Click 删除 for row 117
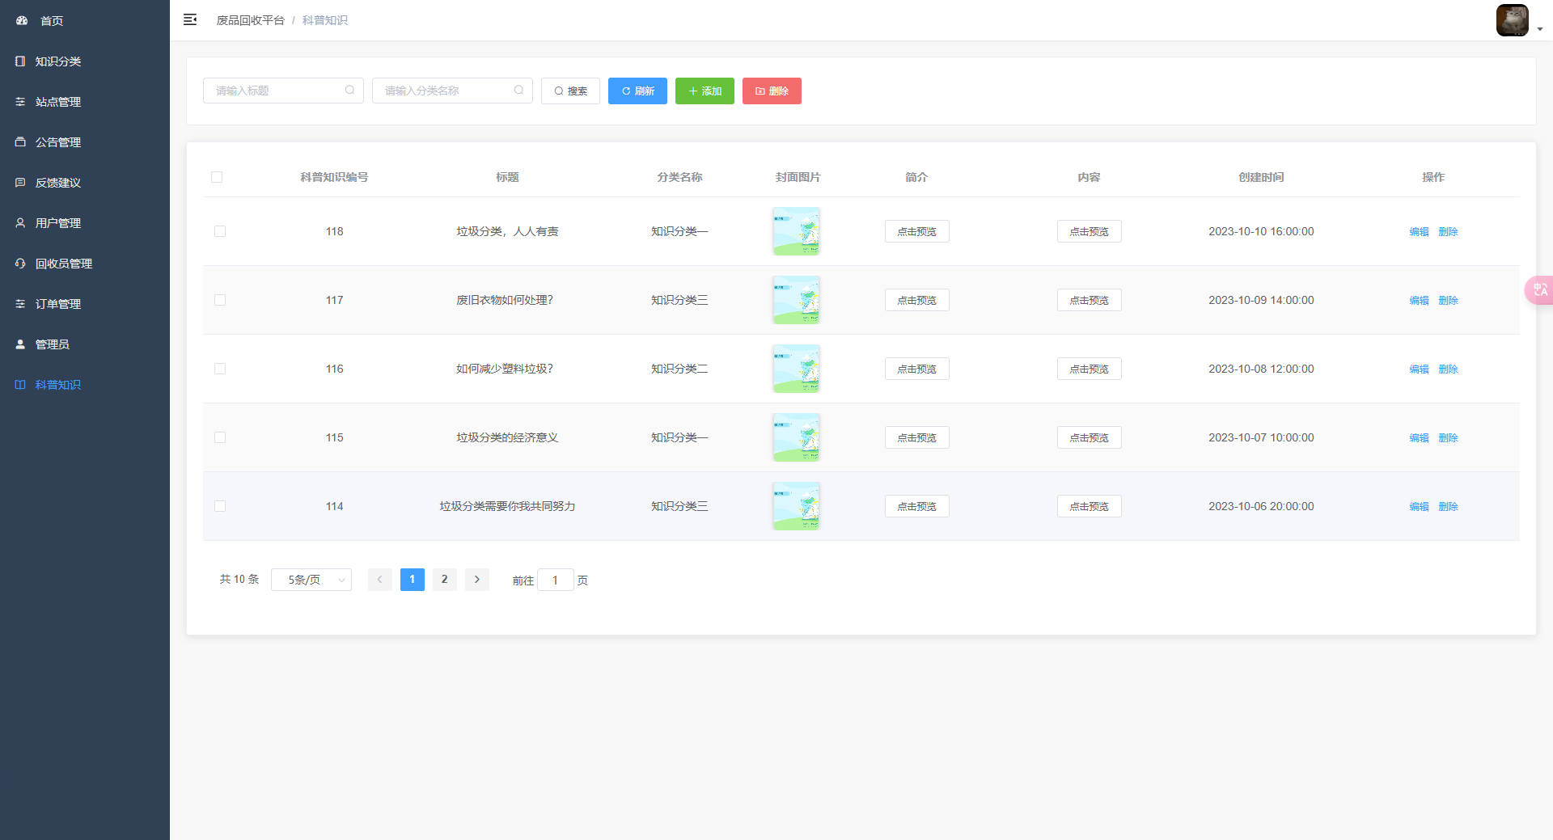Image resolution: width=1553 pixels, height=840 pixels. point(1448,300)
